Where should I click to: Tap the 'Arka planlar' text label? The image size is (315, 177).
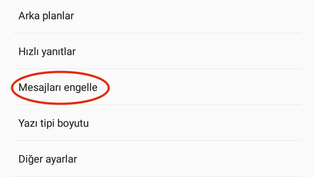pos(46,16)
